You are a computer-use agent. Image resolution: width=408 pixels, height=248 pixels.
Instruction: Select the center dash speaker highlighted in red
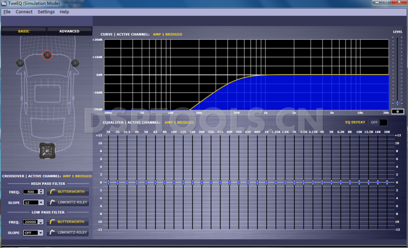(x=47, y=54)
